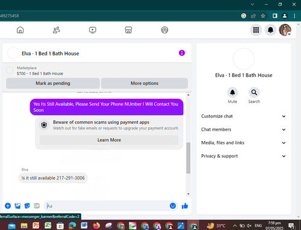Screen dimensions: 301x230
Task: Open the 31°C weather widget
Action: pyautogui.click(x=216, y=226)
